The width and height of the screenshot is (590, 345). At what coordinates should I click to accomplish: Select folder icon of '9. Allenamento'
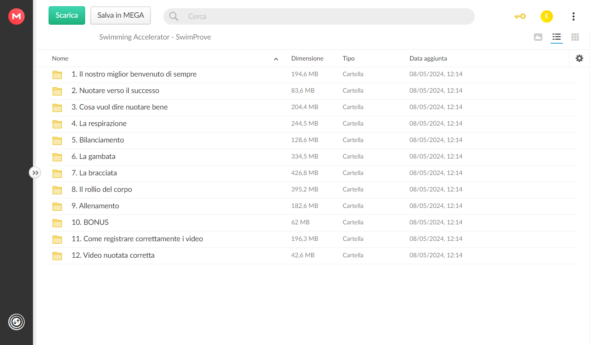point(57,206)
